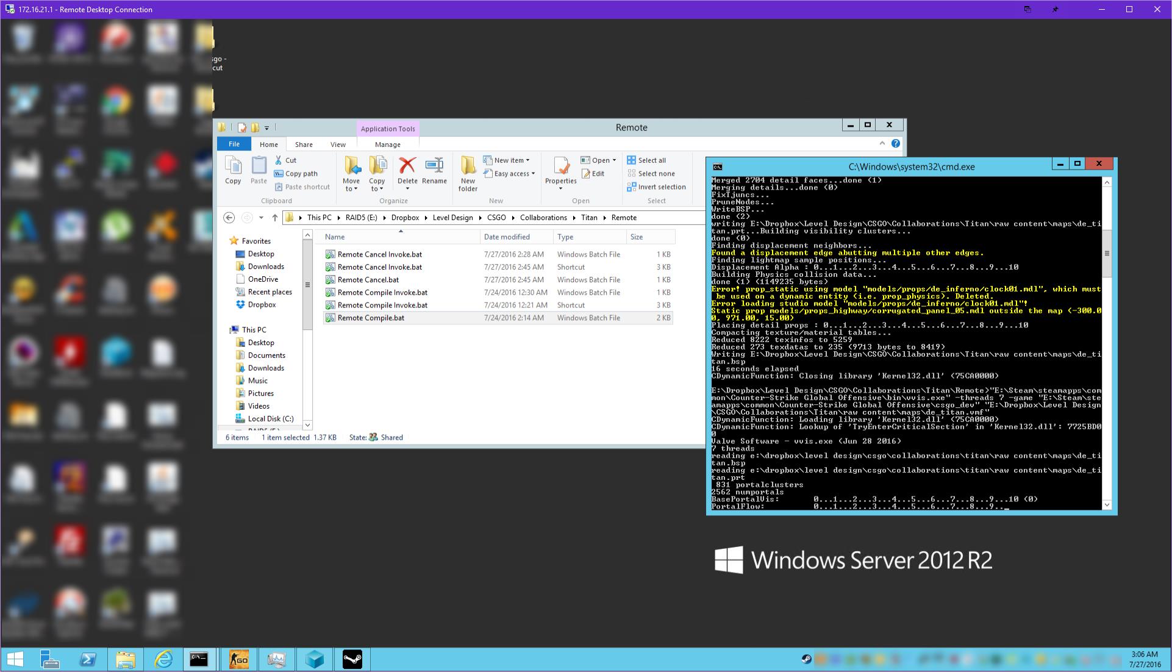Open the dropdown arrow beside Open

[x=614, y=160]
